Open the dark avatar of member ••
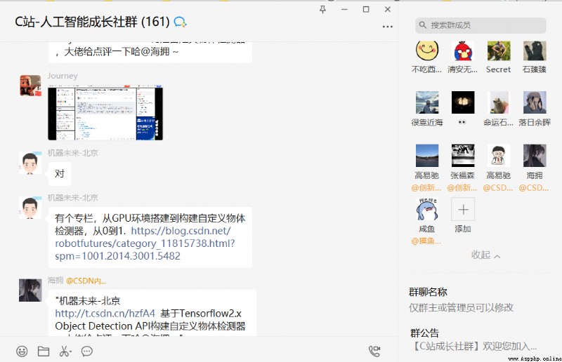 point(463,102)
